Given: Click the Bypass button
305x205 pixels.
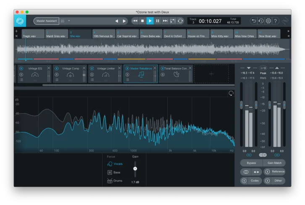Looking at the screenshot, I should point(251,163).
